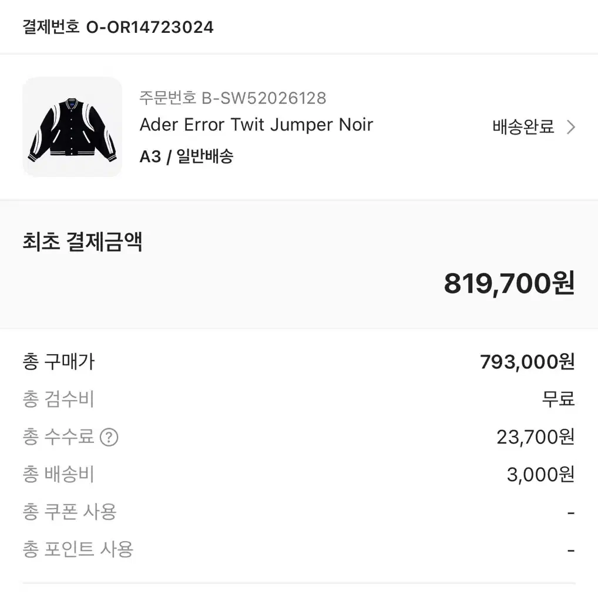598x598 pixels.
Task: Click the help icon beside 총 수수료
Action: 109,437
